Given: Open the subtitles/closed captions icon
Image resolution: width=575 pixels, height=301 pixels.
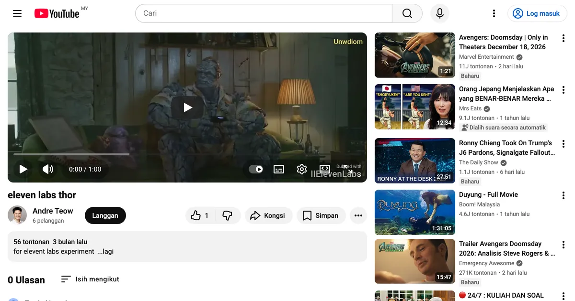Looking at the screenshot, I should tap(279, 169).
